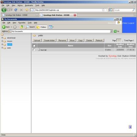137x137 pixels.
Task: Reload the page with the blue refresh icon
Action: (x=16, y=10)
